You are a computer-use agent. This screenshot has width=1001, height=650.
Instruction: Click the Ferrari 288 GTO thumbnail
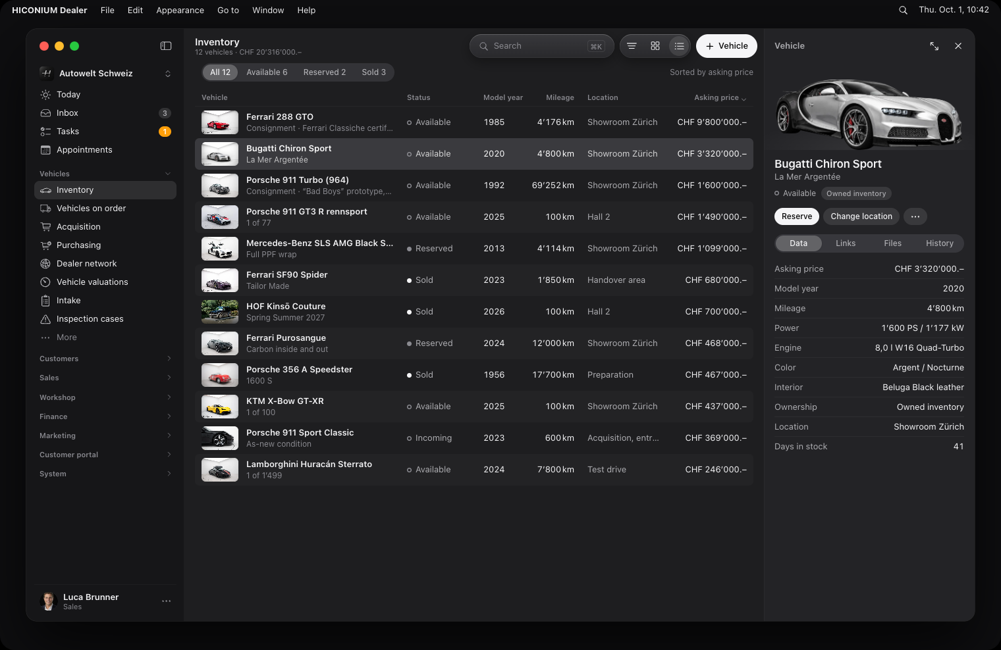(220, 122)
